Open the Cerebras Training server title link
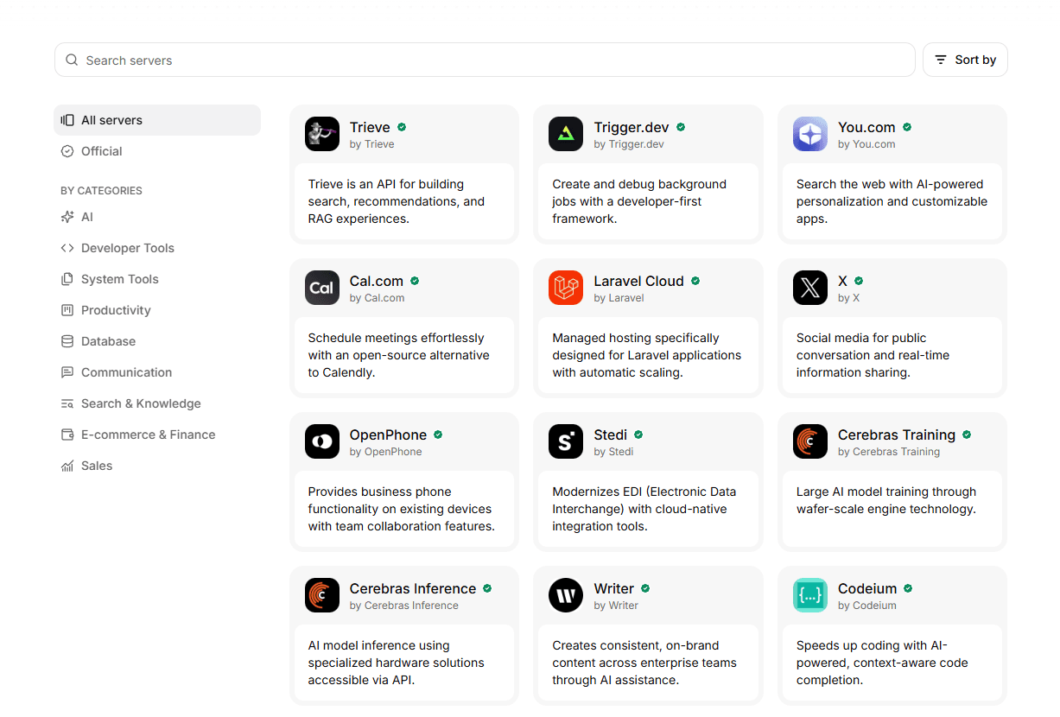 pyautogui.click(x=896, y=435)
